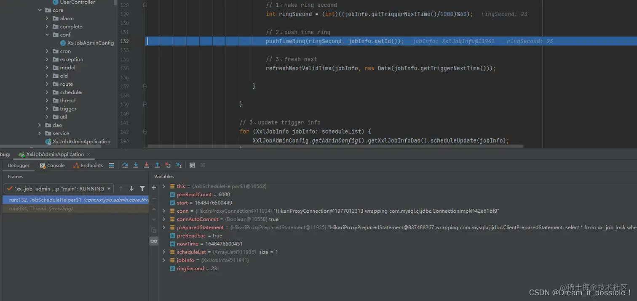Image resolution: width=637 pixels, height=301 pixels.
Task: Click the Console tab icon
Action: (43, 166)
